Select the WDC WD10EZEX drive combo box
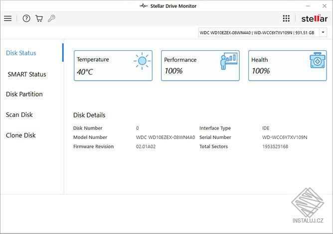333x234 pixels. tap(263, 32)
